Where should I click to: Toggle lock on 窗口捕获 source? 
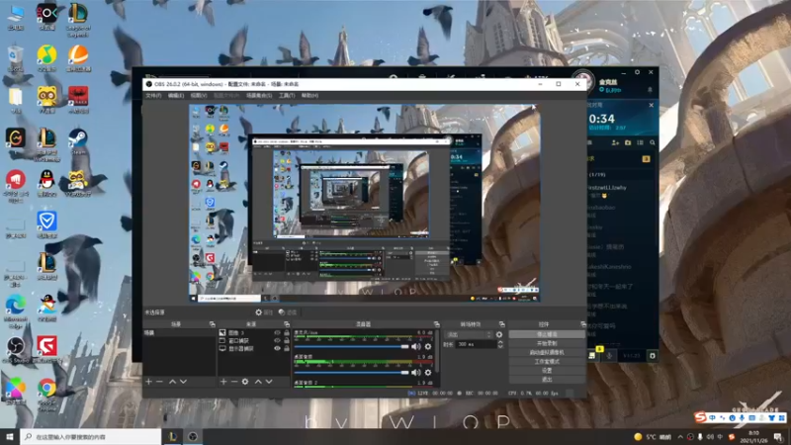coord(287,340)
